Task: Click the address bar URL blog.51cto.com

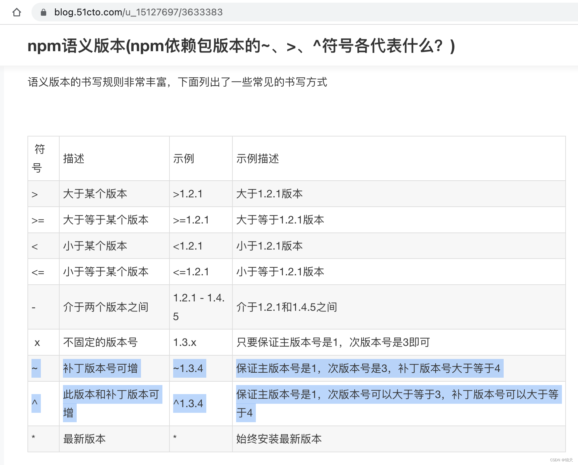Action: (138, 12)
